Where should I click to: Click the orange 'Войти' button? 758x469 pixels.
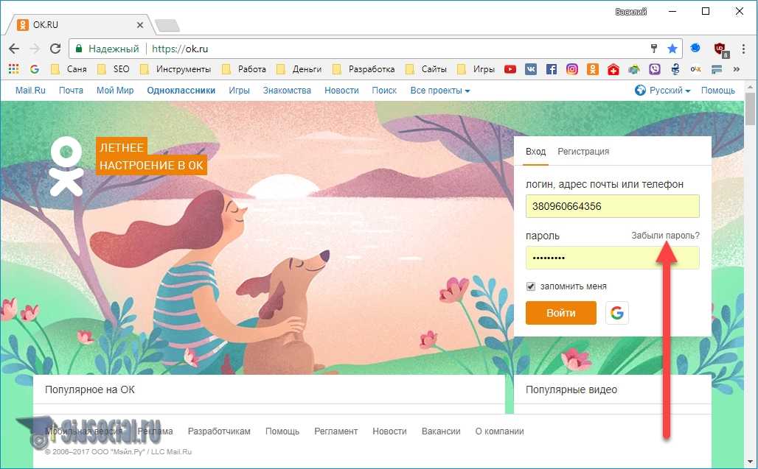click(561, 313)
